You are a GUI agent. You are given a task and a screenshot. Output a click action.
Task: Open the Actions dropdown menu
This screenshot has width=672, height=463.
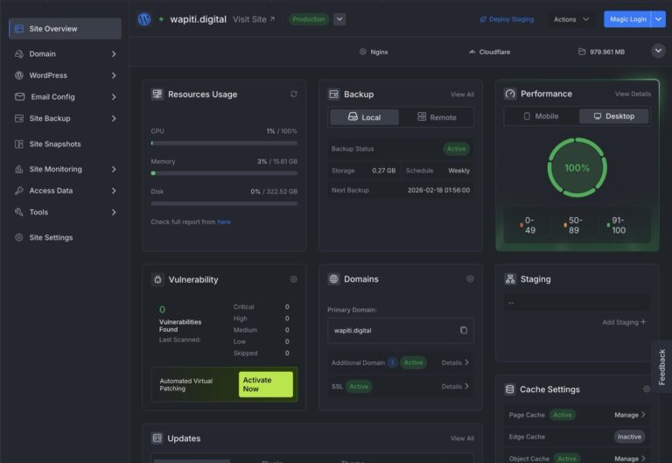click(x=572, y=19)
